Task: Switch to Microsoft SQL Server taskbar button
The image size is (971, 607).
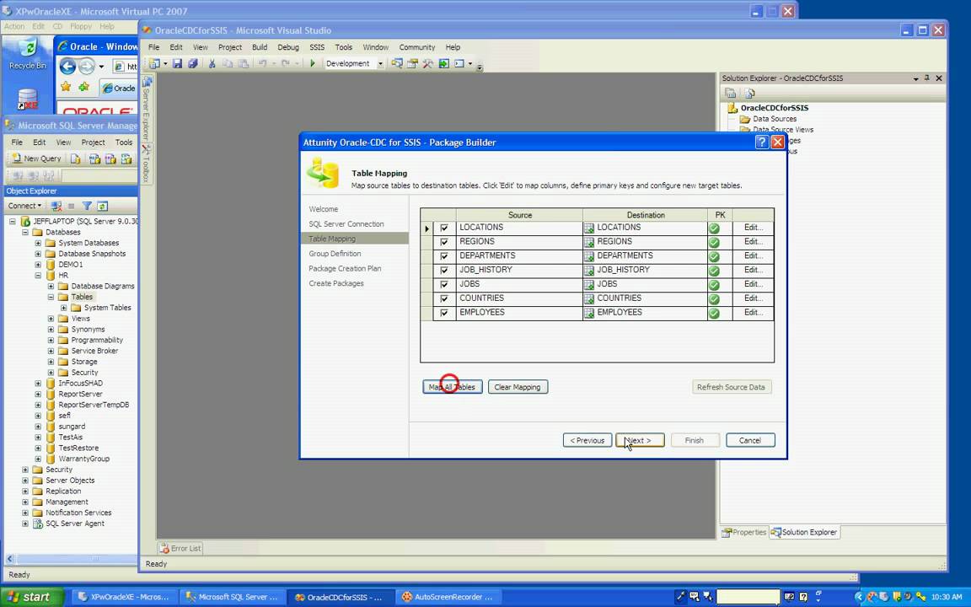Action: pos(233,597)
